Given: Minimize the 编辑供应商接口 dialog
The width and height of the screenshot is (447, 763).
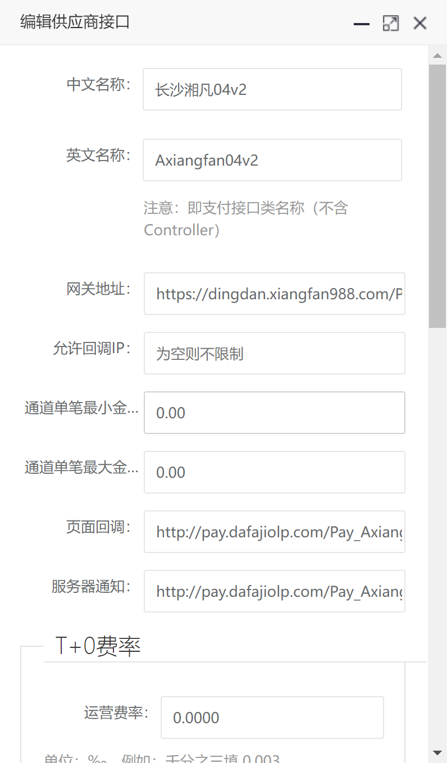Looking at the screenshot, I should tap(361, 24).
